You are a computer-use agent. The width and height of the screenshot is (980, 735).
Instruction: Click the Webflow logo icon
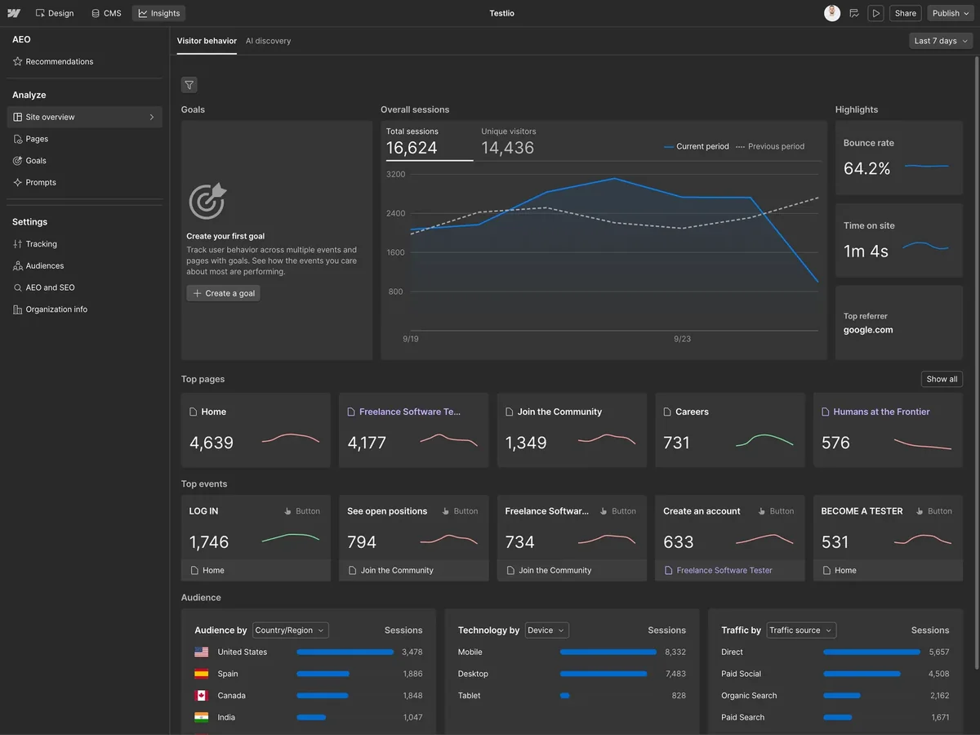click(x=14, y=13)
